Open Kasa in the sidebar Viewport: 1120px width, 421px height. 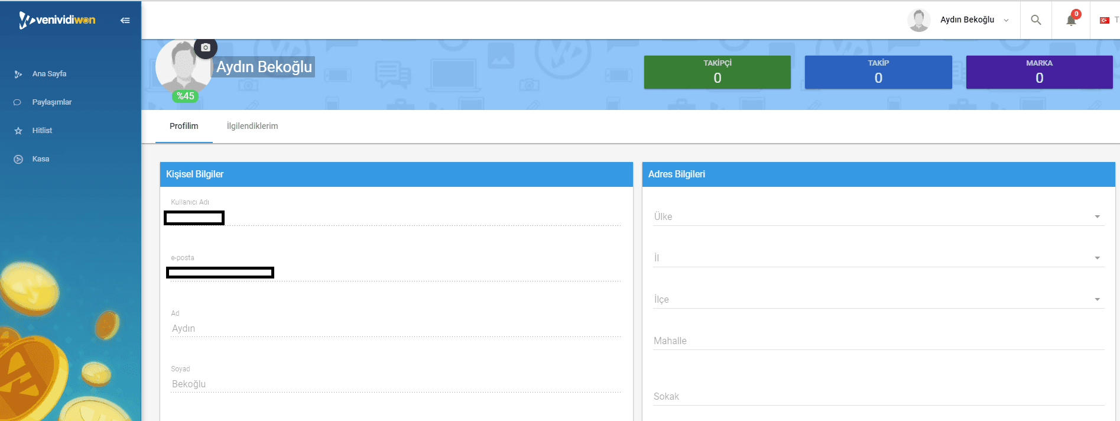pos(41,159)
